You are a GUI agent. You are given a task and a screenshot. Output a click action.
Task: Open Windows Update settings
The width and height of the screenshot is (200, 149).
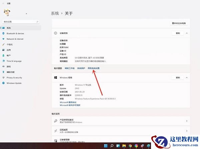[x=12, y=83]
